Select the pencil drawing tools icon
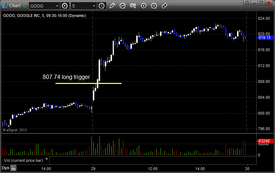Viewport: 275px width, 173px height. tap(112, 6)
